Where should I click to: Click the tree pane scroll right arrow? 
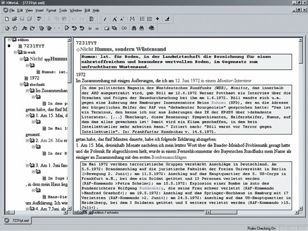[66, 213]
